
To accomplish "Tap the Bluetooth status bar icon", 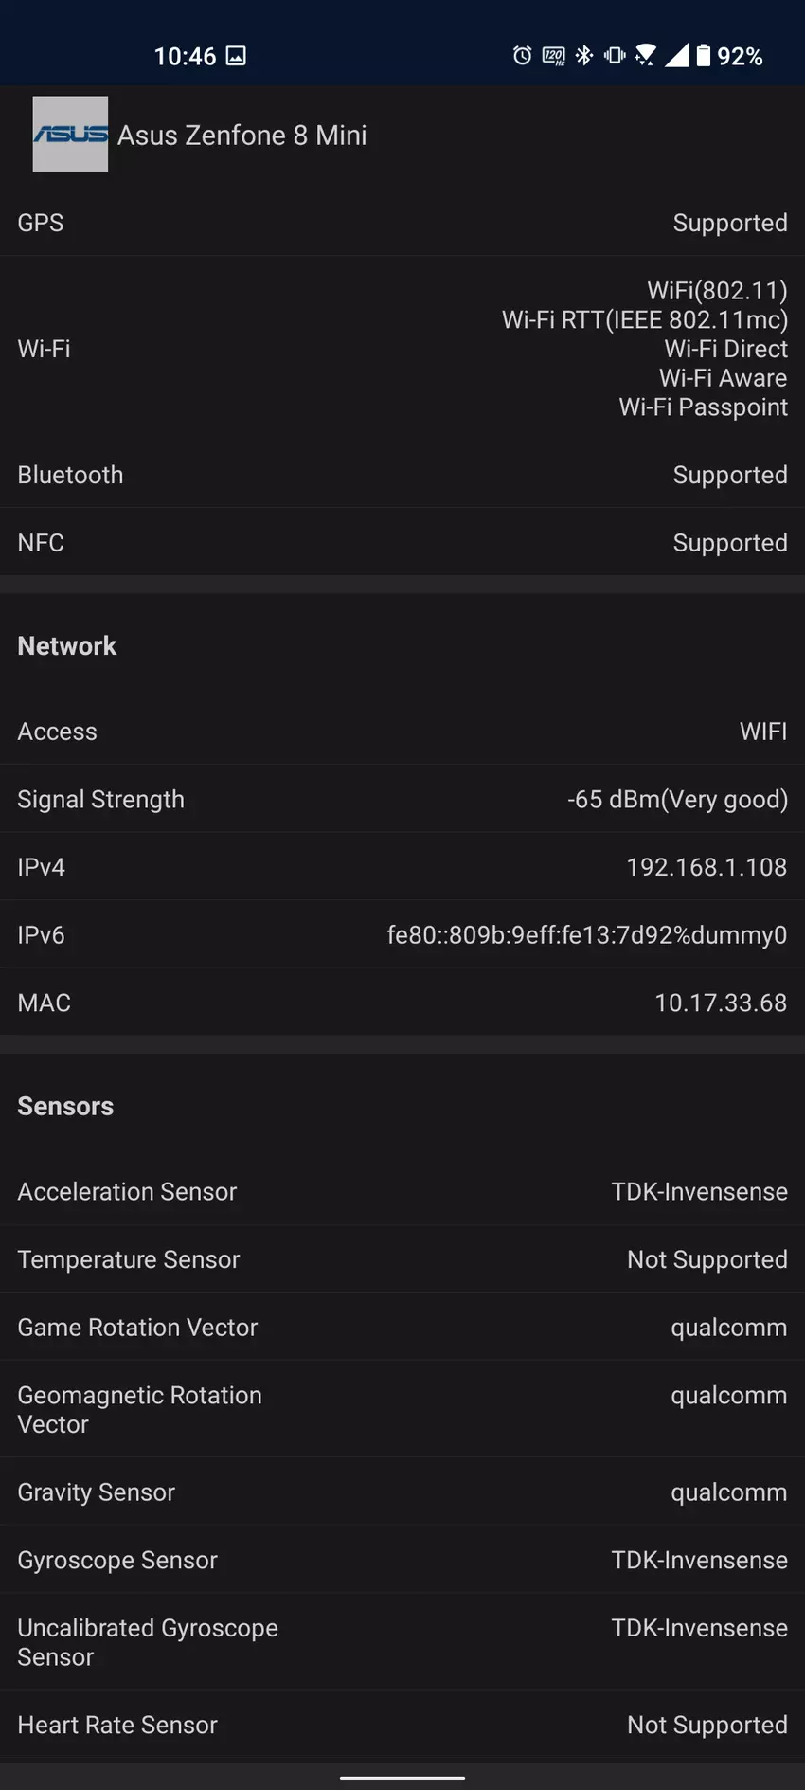I will point(584,56).
